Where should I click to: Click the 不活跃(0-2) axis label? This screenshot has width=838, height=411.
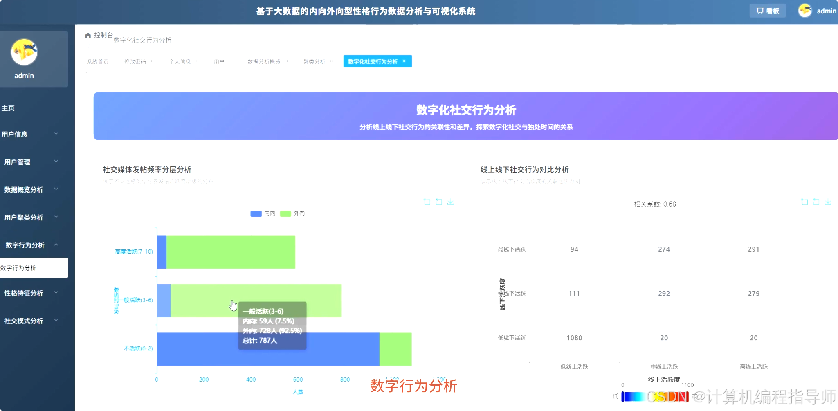(x=138, y=348)
